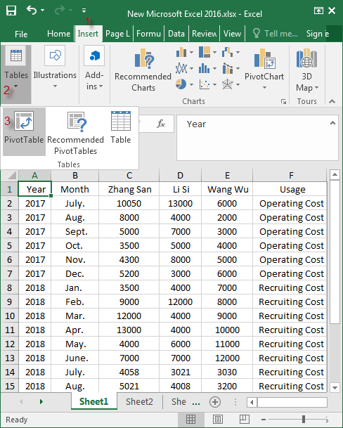Screen dimensions: 343x428
Task: Select row 8 header
Action: tap(10, 287)
